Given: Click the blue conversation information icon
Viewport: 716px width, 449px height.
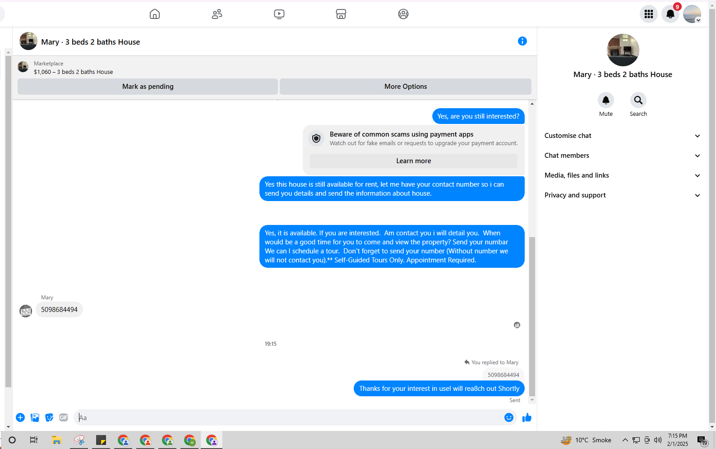Looking at the screenshot, I should [x=522, y=41].
